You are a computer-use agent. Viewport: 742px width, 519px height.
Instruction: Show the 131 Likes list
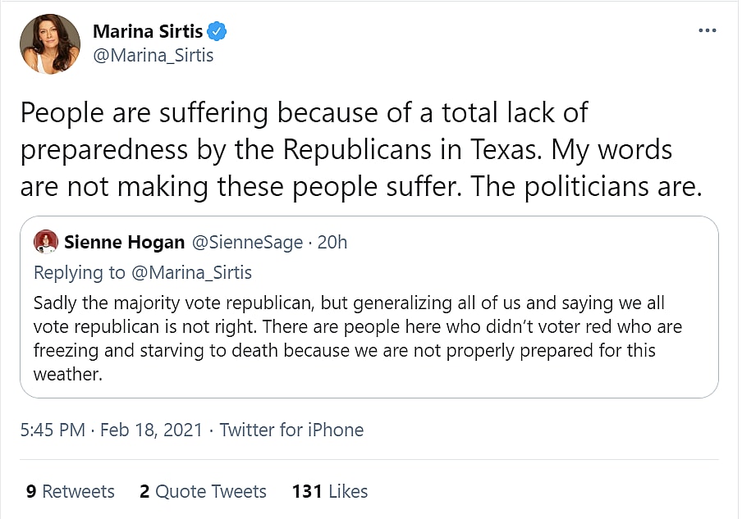click(330, 491)
